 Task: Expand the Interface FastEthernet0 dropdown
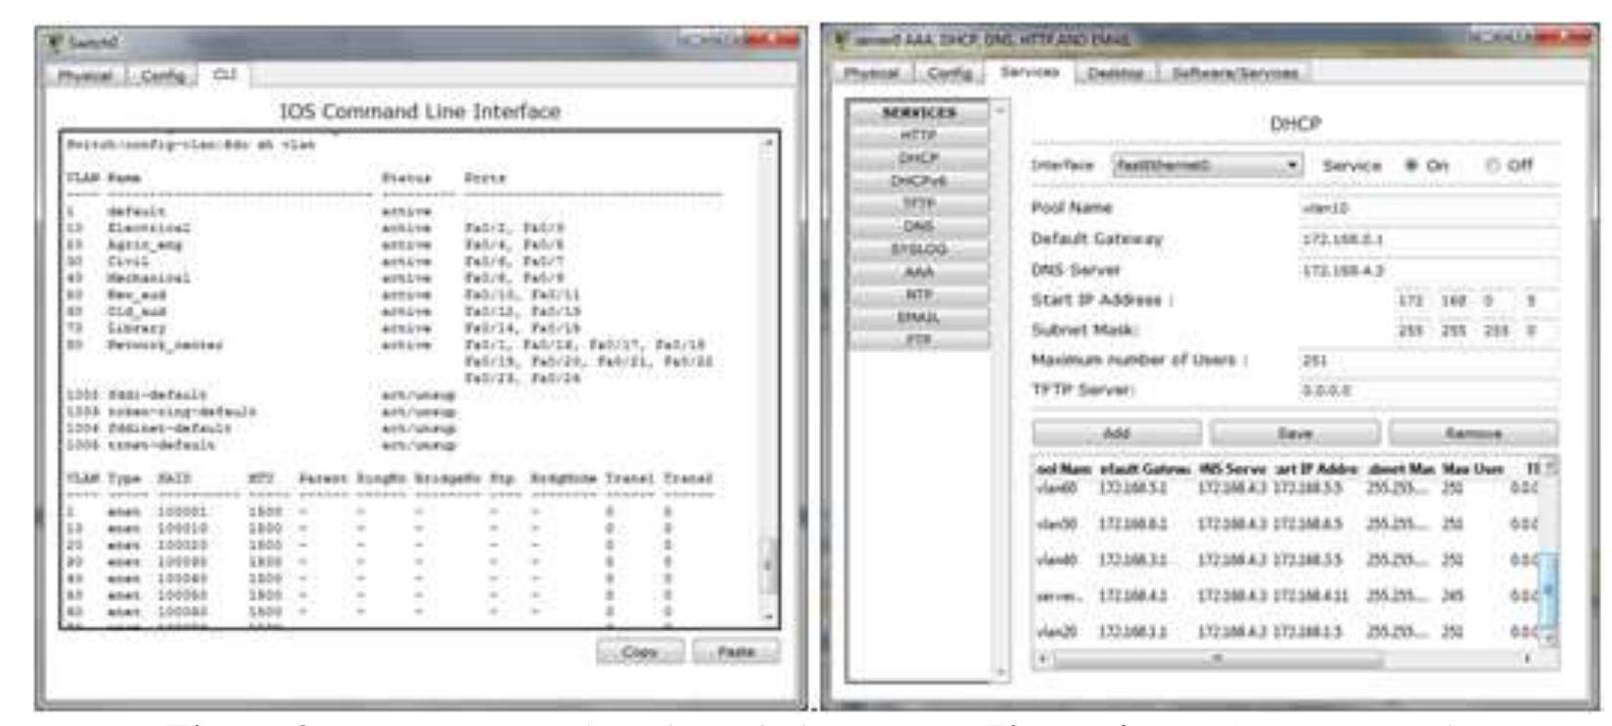click(1293, 165)
